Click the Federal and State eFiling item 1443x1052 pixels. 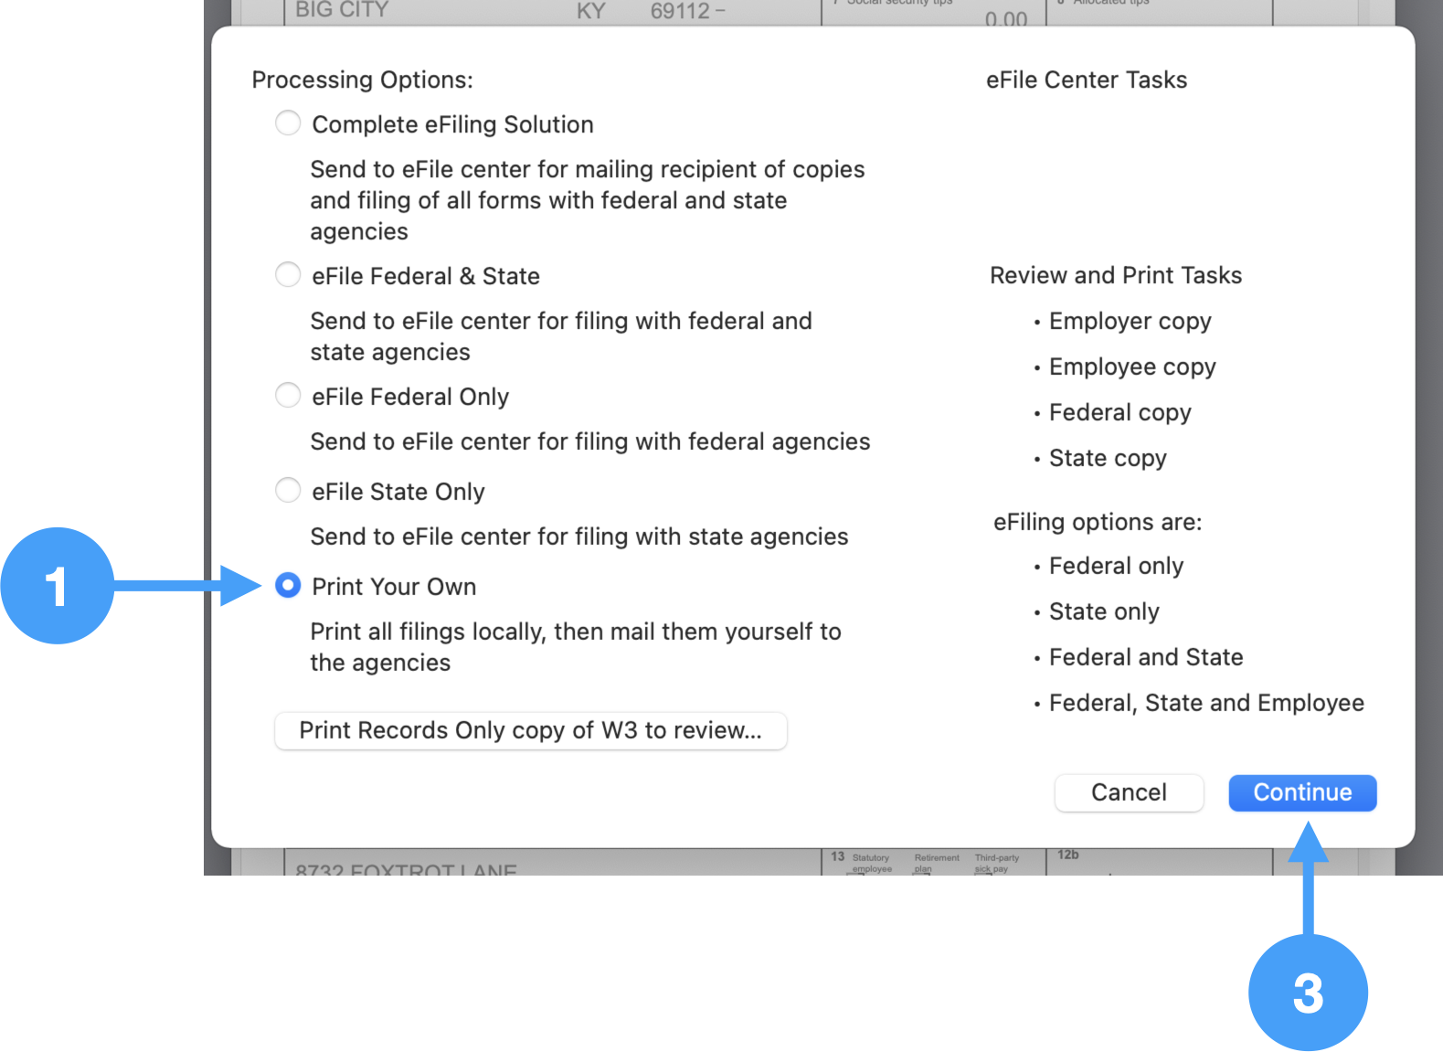[1145, 657]
